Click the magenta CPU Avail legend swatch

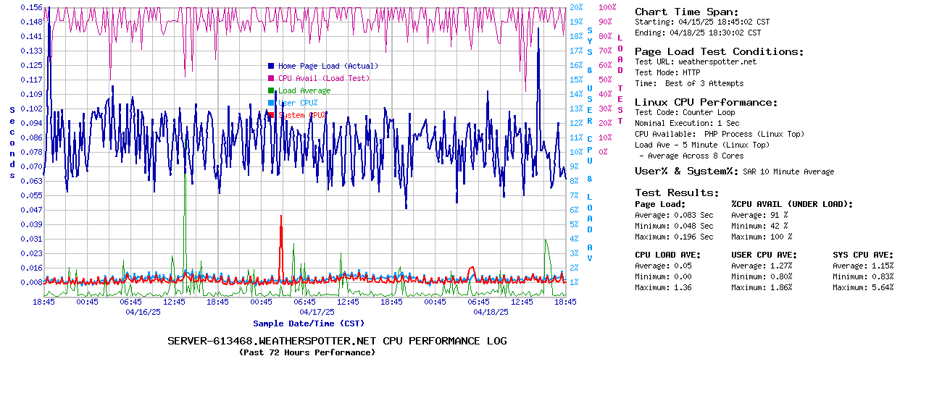pos(271,78)
